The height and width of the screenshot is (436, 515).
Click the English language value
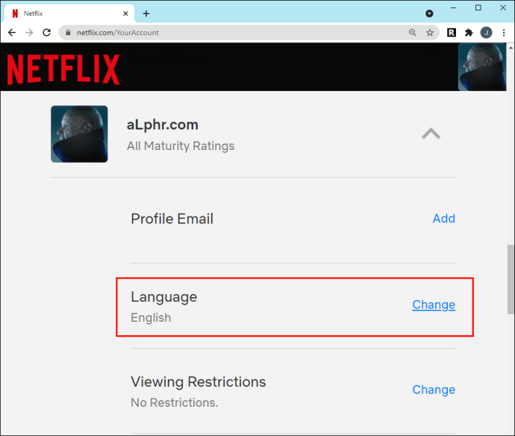tap(151, 318)
